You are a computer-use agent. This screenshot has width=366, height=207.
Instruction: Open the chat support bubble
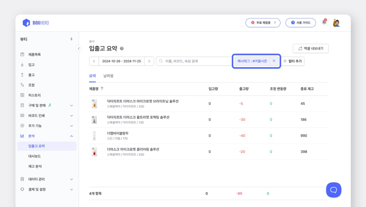pyautogui.click(x=334, y=190)
